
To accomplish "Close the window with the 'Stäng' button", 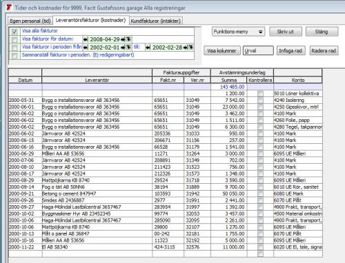I will [322, 32].
